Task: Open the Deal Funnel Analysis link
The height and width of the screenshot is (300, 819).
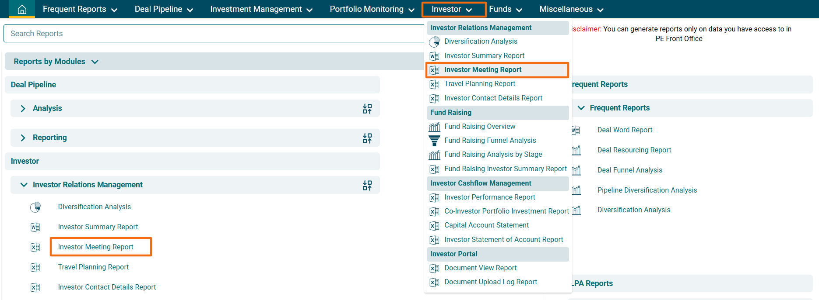Action: pos(629,170)
